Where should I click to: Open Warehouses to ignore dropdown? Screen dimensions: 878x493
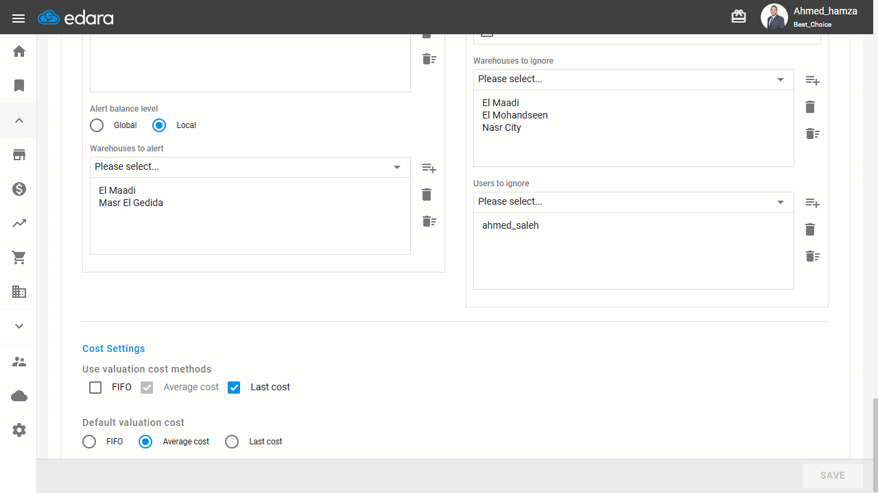tap(634, 79)
